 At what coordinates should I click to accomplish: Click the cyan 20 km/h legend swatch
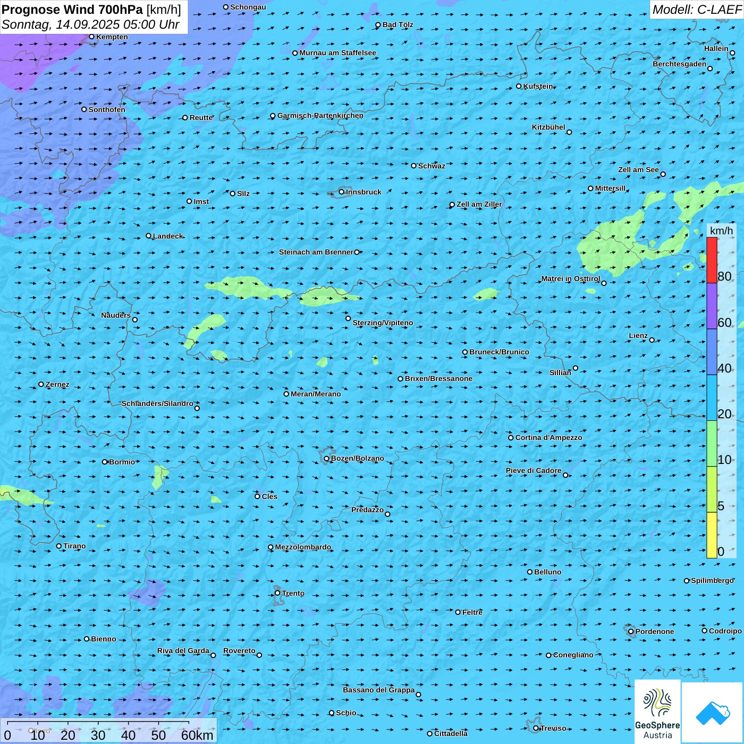coord(712,398)
